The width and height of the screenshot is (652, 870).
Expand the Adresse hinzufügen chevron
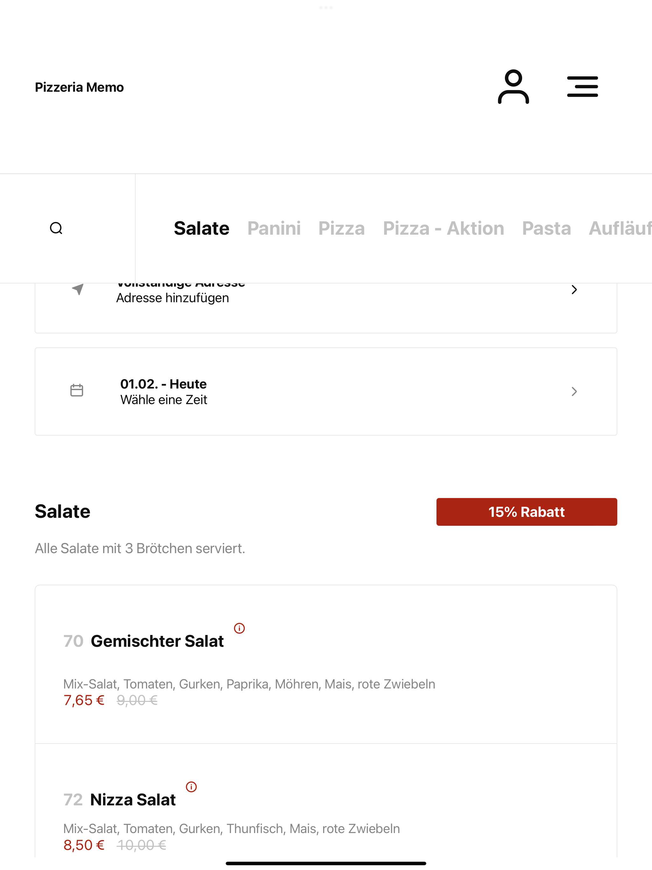click(x=574, y=289)
